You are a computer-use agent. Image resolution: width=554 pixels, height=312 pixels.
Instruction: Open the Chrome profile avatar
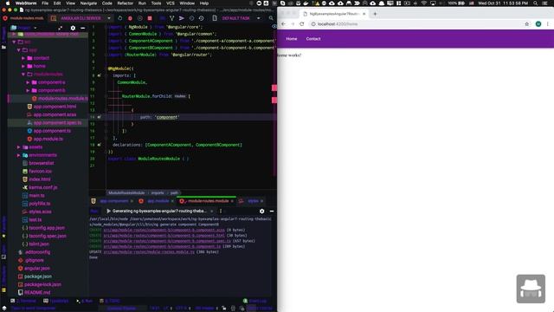coord(538,24)
